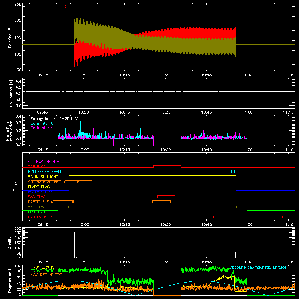Screen dimensions: 299x299
Task: Click the Quality axis title
Action: point(10,243)
